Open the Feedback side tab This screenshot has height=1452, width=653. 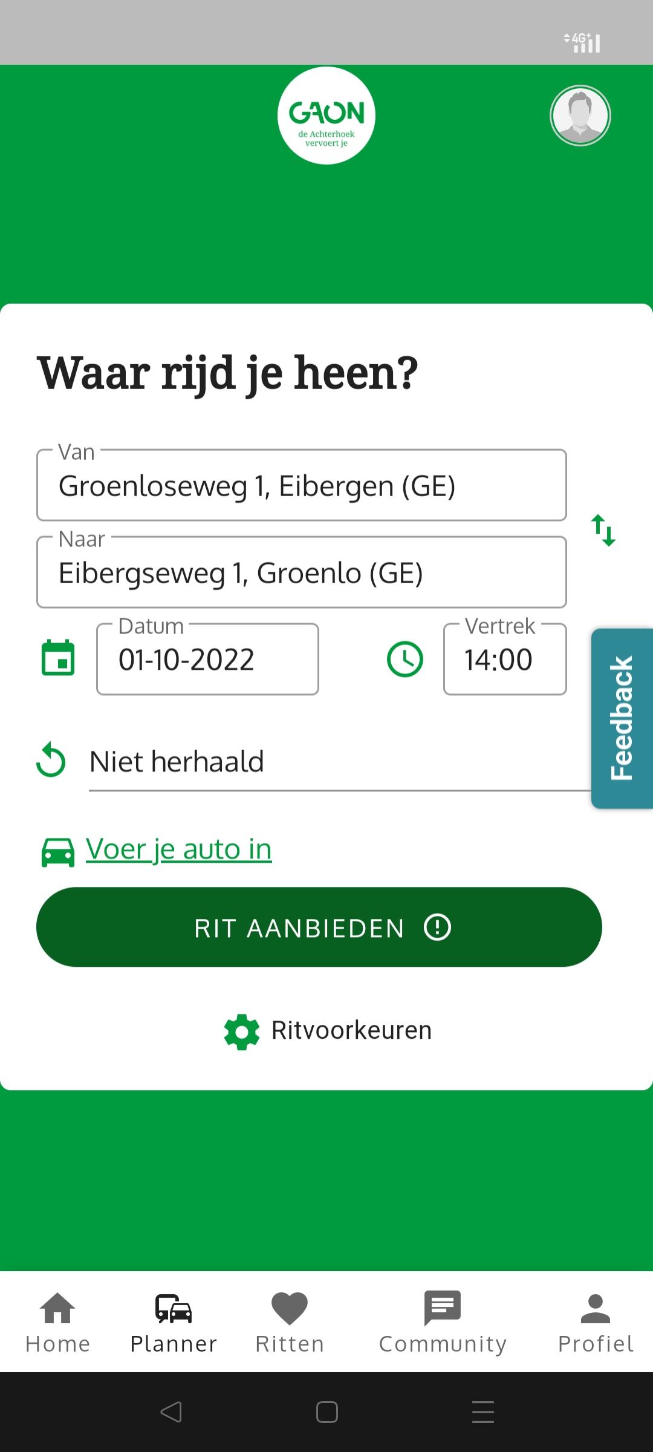click(622, 718)
